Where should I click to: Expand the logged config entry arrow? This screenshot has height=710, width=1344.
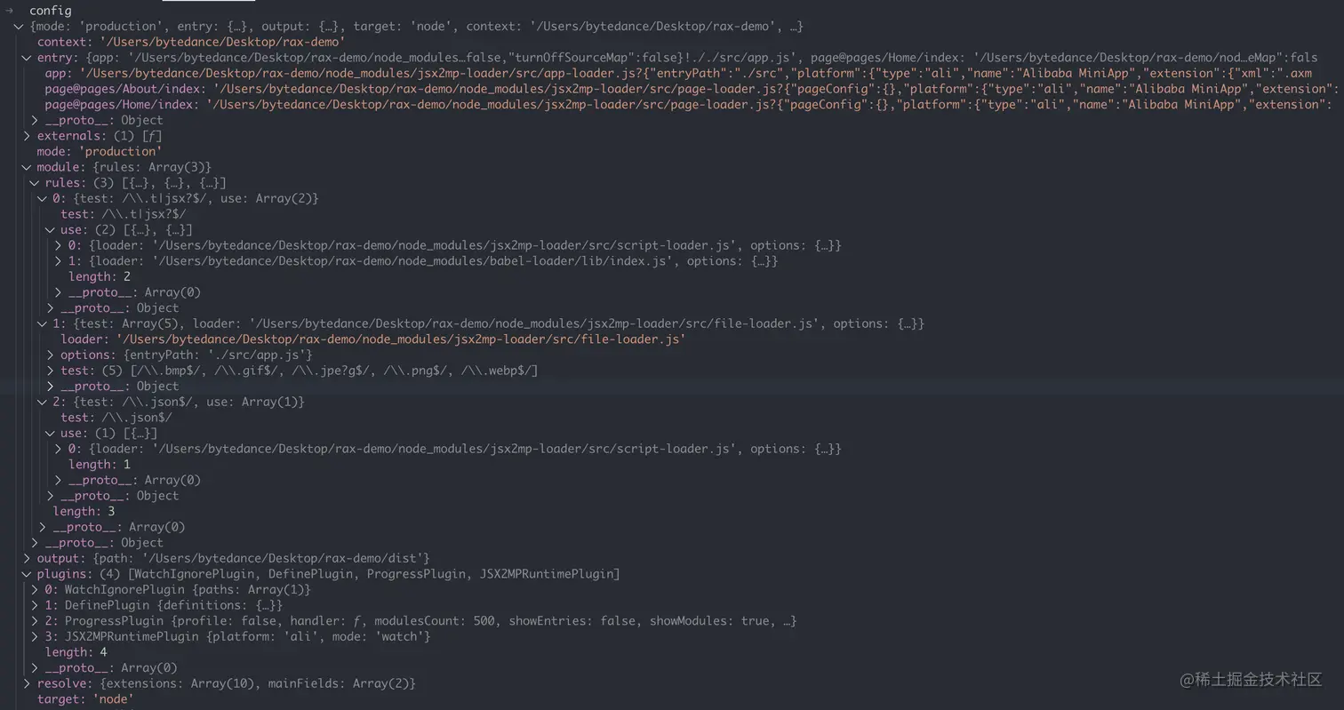click(9, 11)
